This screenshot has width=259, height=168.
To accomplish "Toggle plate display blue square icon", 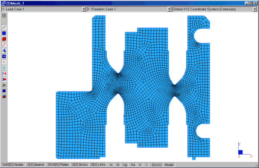I will [4, 33].
